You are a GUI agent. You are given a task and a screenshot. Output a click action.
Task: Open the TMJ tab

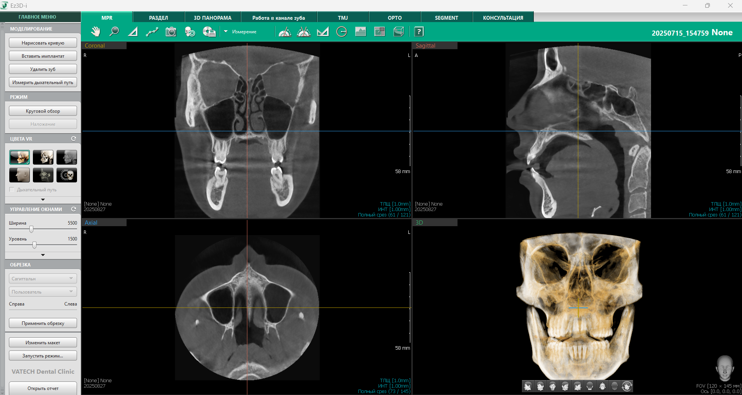[343, 18]
